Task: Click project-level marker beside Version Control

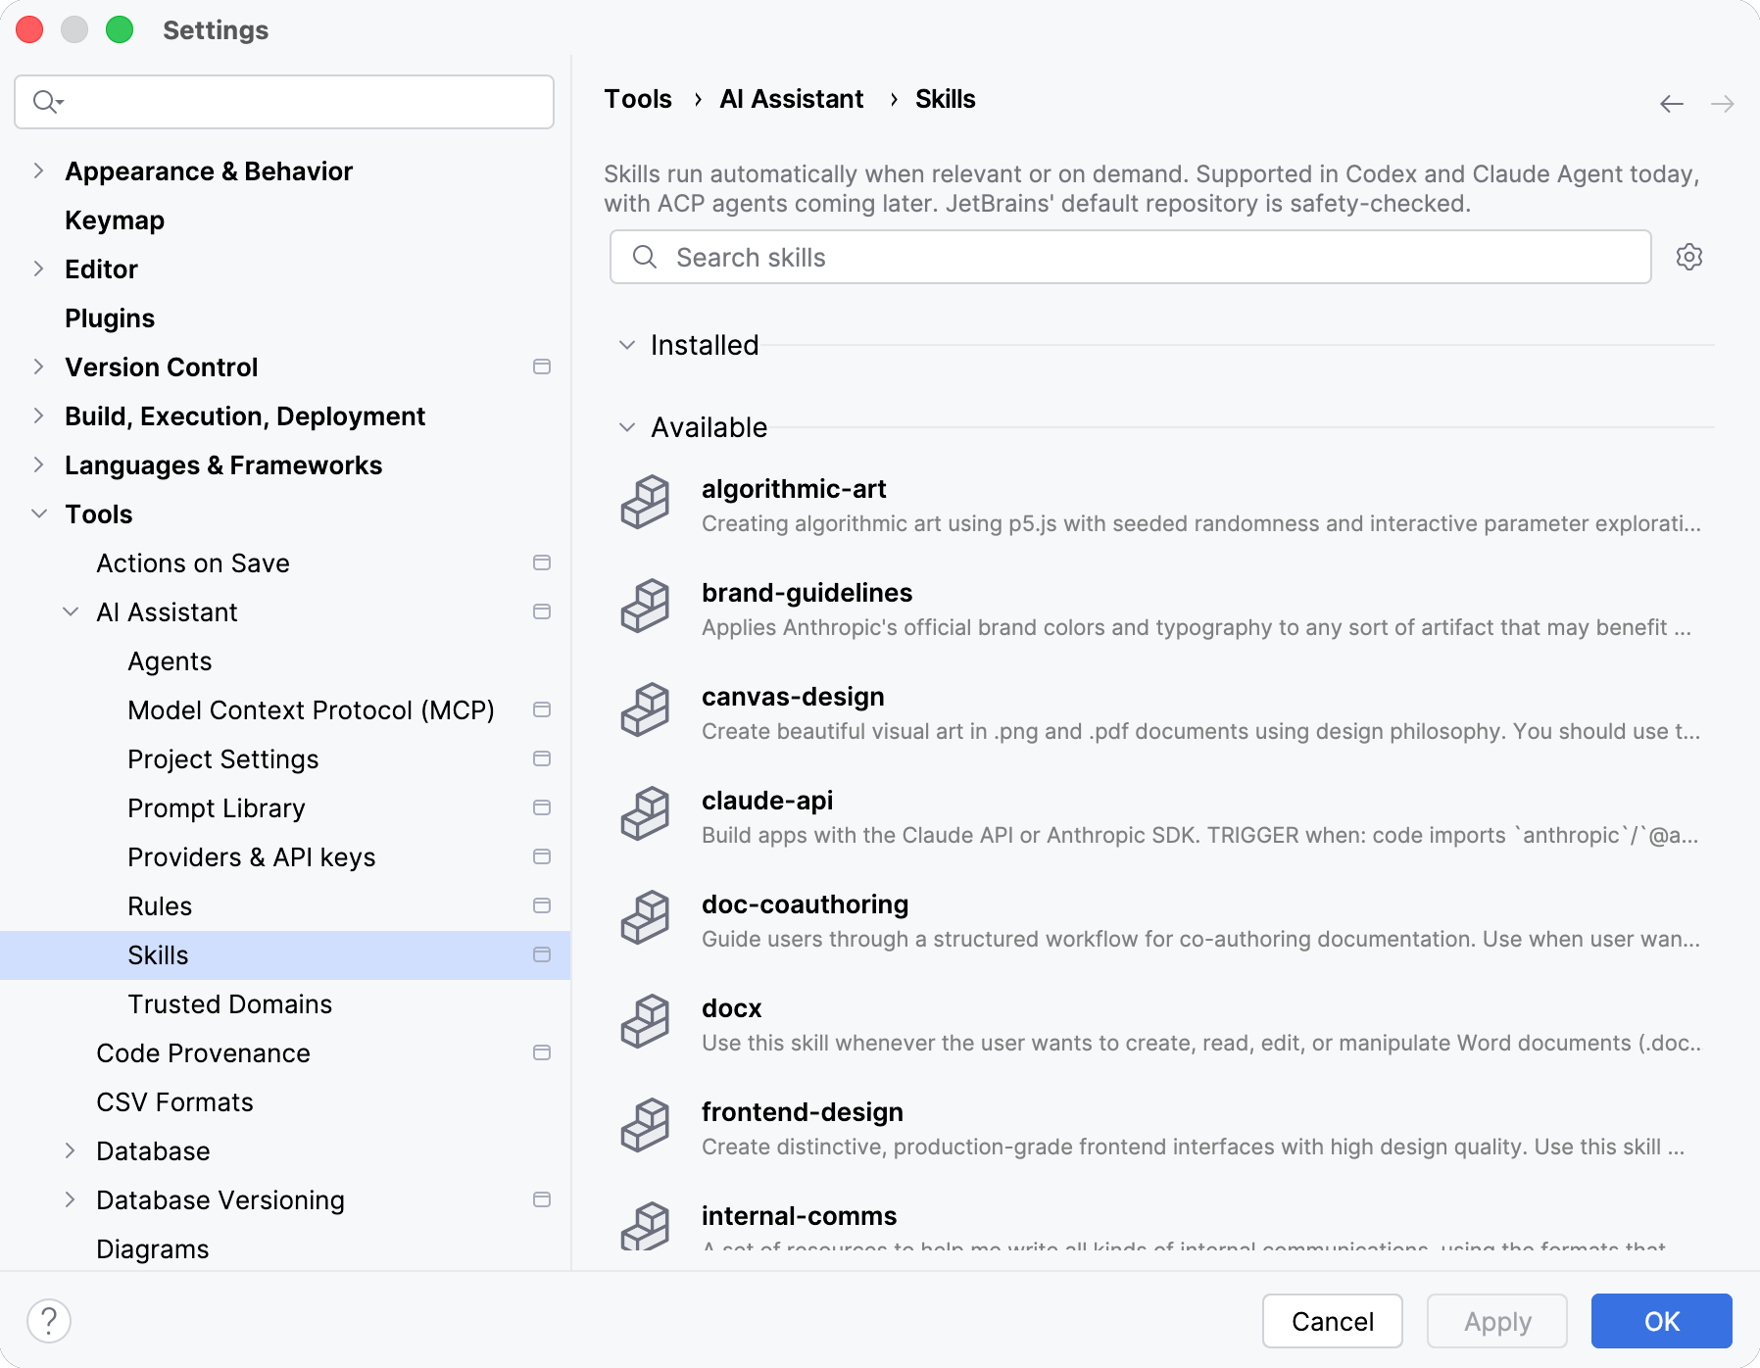Action: [541, 366]
